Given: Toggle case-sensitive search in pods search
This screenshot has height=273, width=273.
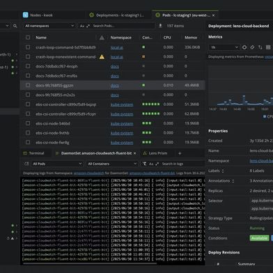Looking at the screenshot, I should pyautogui.click(x=82, y=26).
